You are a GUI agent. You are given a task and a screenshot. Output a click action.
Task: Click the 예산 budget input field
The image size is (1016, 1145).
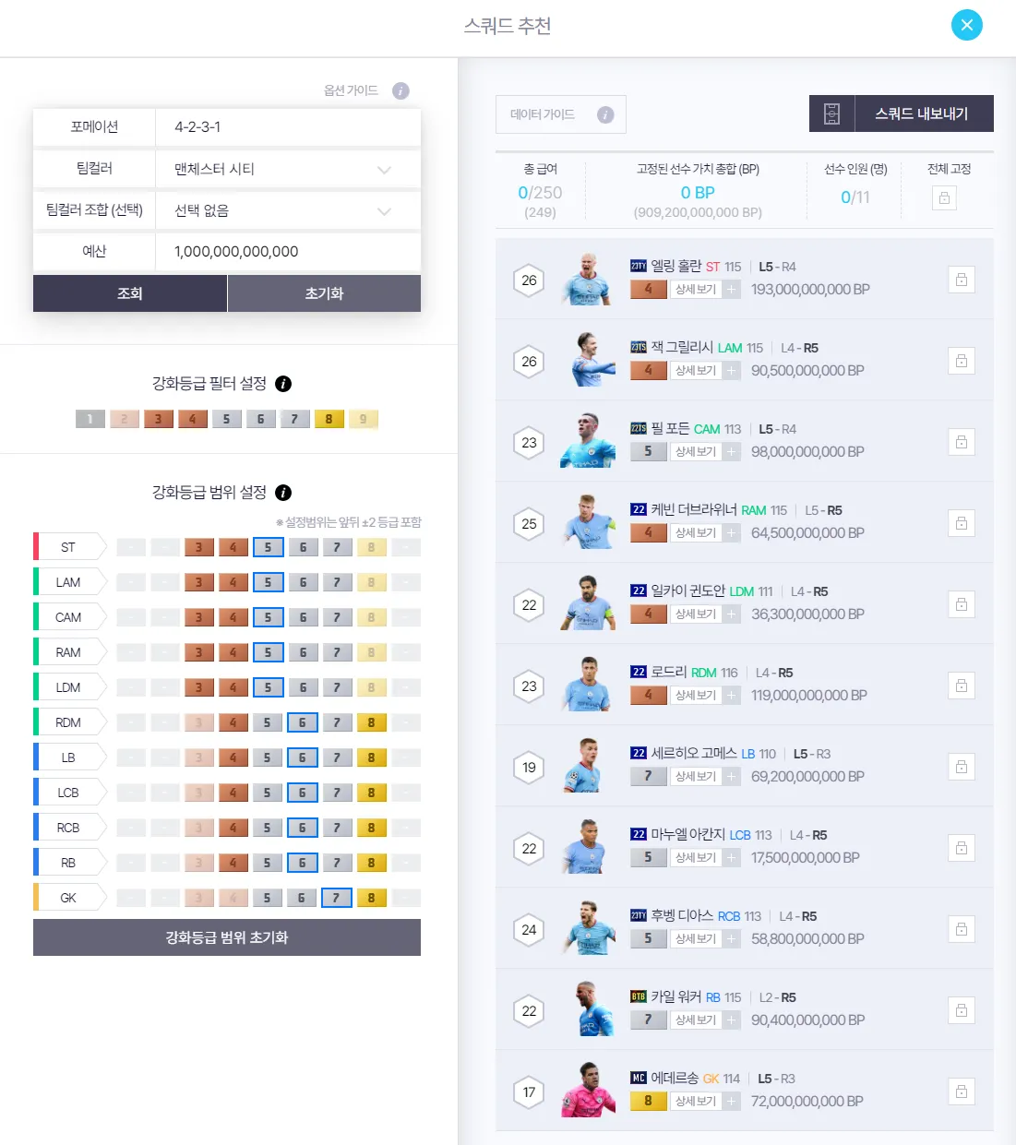[286, 251]
